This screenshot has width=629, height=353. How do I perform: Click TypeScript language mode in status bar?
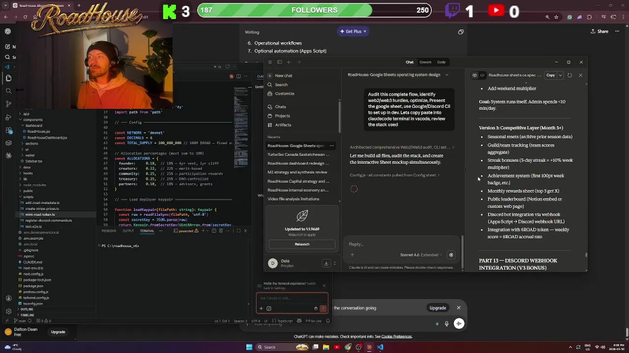(285, 321)
